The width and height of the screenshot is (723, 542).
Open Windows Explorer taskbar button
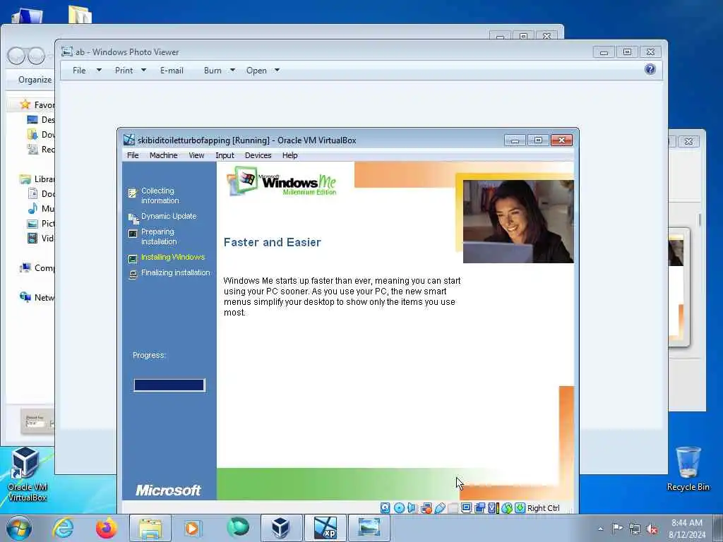click(x=150, y=528)
